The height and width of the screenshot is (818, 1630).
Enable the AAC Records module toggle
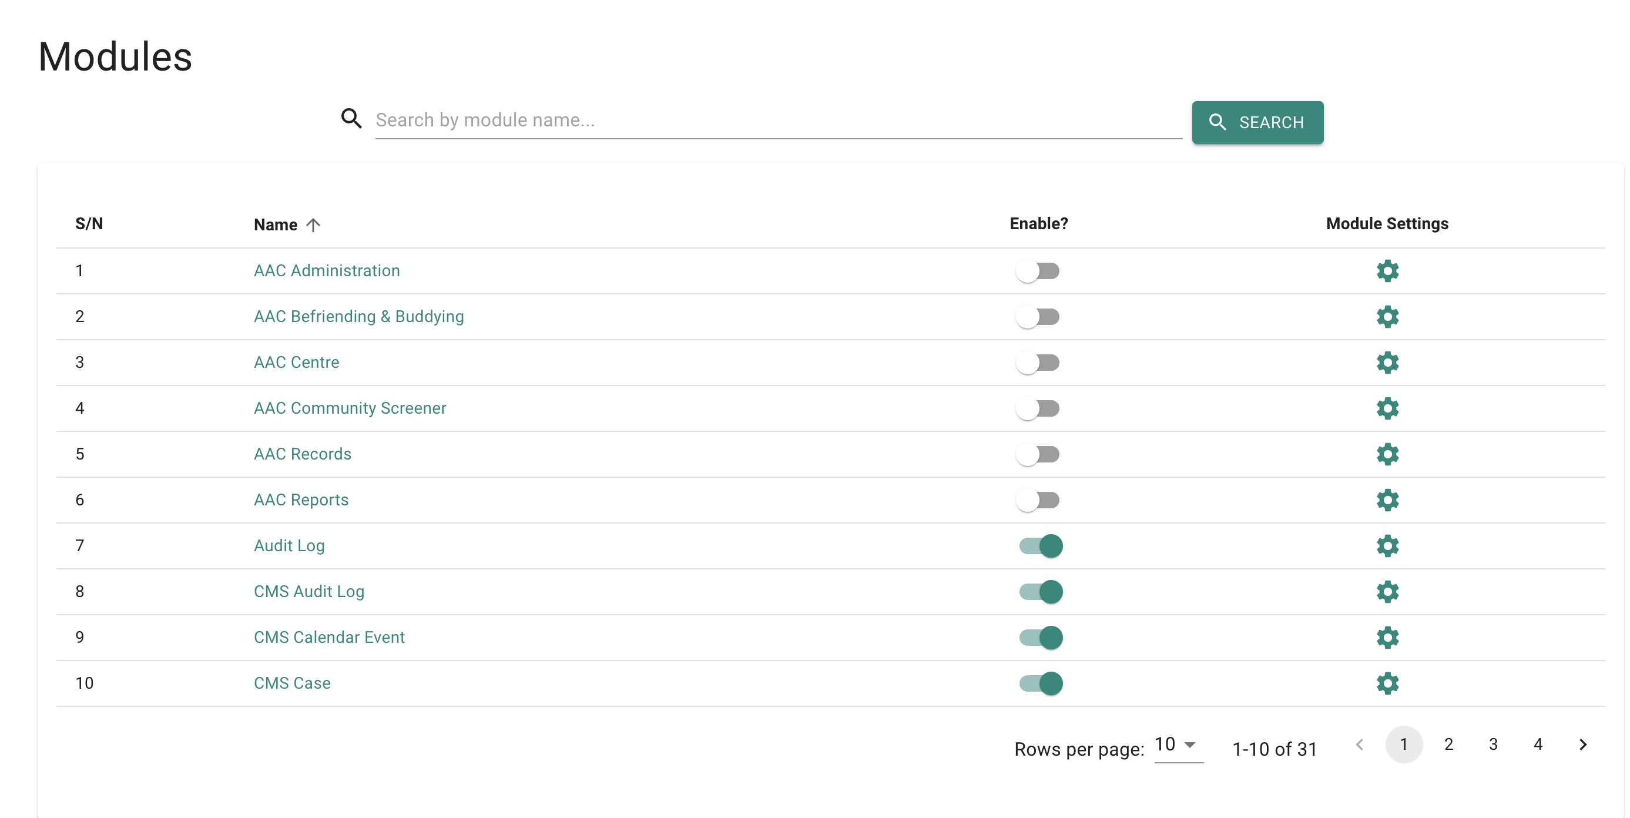pos(1038,454)
